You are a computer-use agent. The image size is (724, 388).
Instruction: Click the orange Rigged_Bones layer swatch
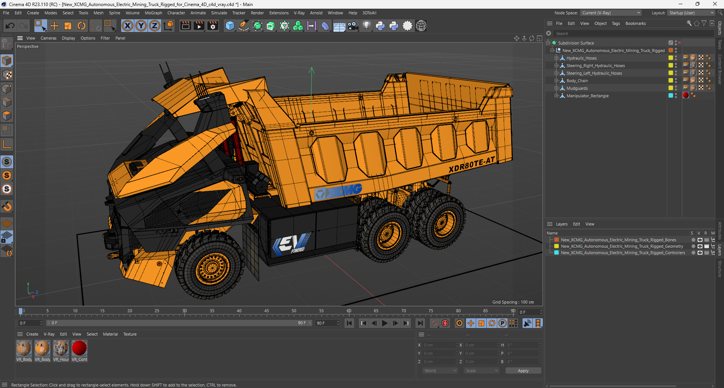pyautogui.click(x=556, y=240)
